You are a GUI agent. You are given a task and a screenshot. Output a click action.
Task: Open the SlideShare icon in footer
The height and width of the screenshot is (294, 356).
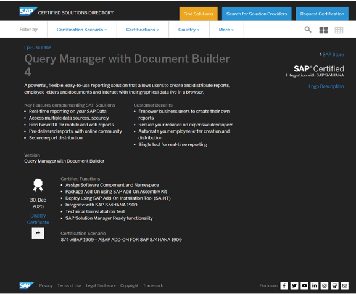[x=334, y=285]
